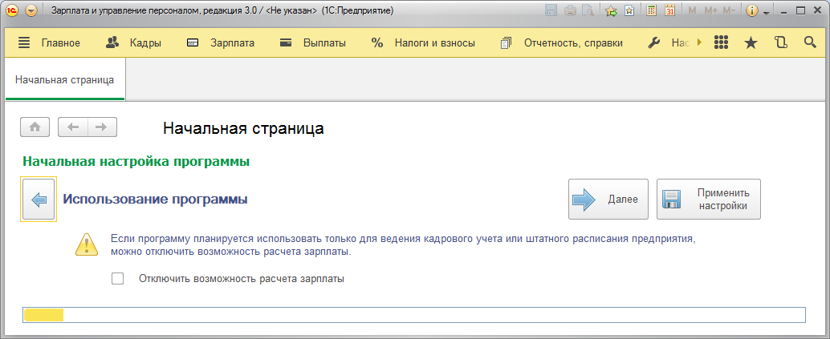Click Применить настройки button
This screenshot has width=830, height=339.
[709, 199]
